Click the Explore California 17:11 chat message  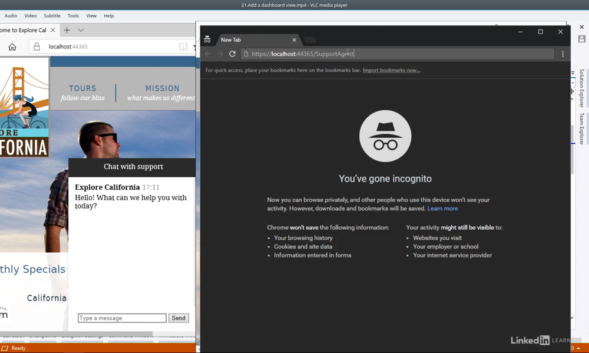coord(131,196)
